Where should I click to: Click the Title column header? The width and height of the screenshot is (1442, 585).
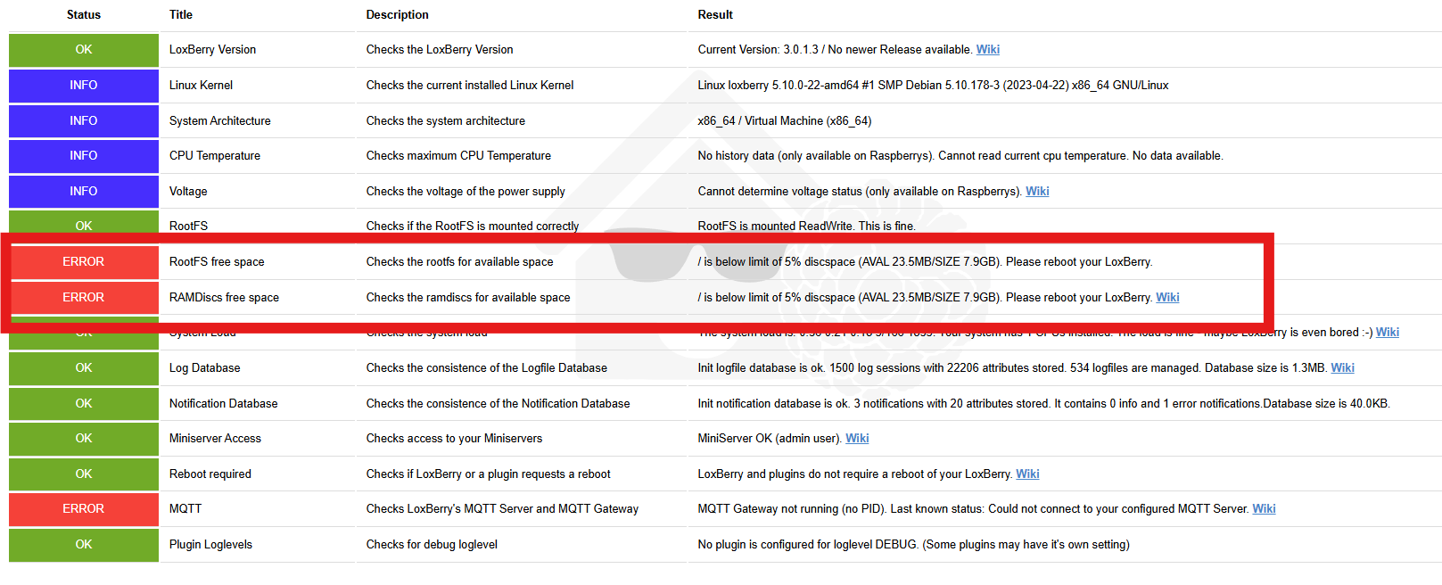pos(181,15)
